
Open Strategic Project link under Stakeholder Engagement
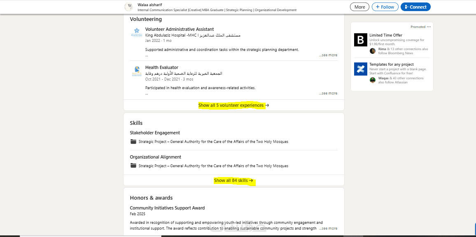[x=213, y=142]
